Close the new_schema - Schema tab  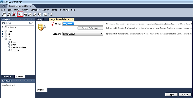point(72,20)
